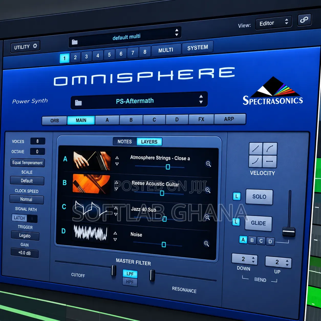Screen dimensions: 321x321
Task: Open the Scale Default dropdown
Action: pos(27,181)
